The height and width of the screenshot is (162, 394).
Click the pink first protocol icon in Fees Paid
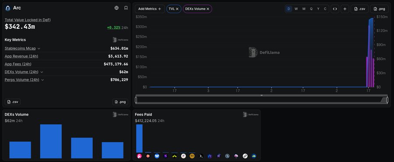coord(139,156)
